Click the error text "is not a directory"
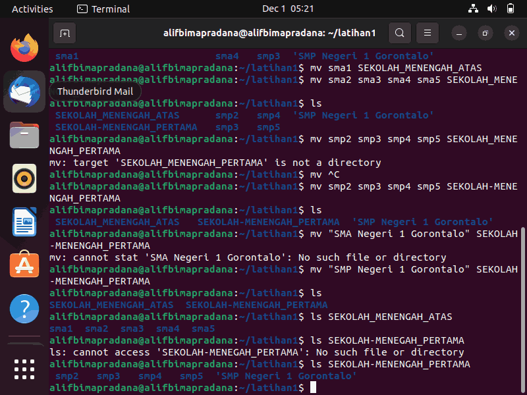This screenshot has height=395, width=527. [x=327, y=163]
